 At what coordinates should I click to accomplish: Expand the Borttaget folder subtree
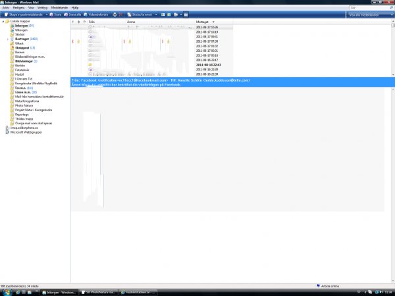8,39
